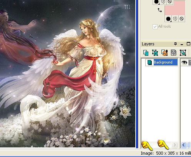Image resolution: width=191 pixels, height=157 pixels.
Task: Select the Background layer raster icon
Action: tap(149, 62)
